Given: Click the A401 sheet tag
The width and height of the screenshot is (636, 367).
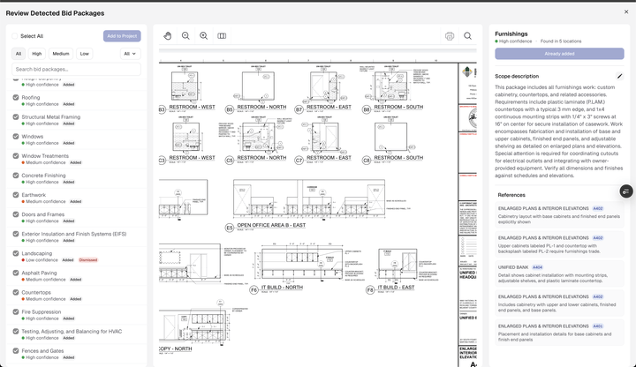Looking at the screenshot, I should coord(597,326).
